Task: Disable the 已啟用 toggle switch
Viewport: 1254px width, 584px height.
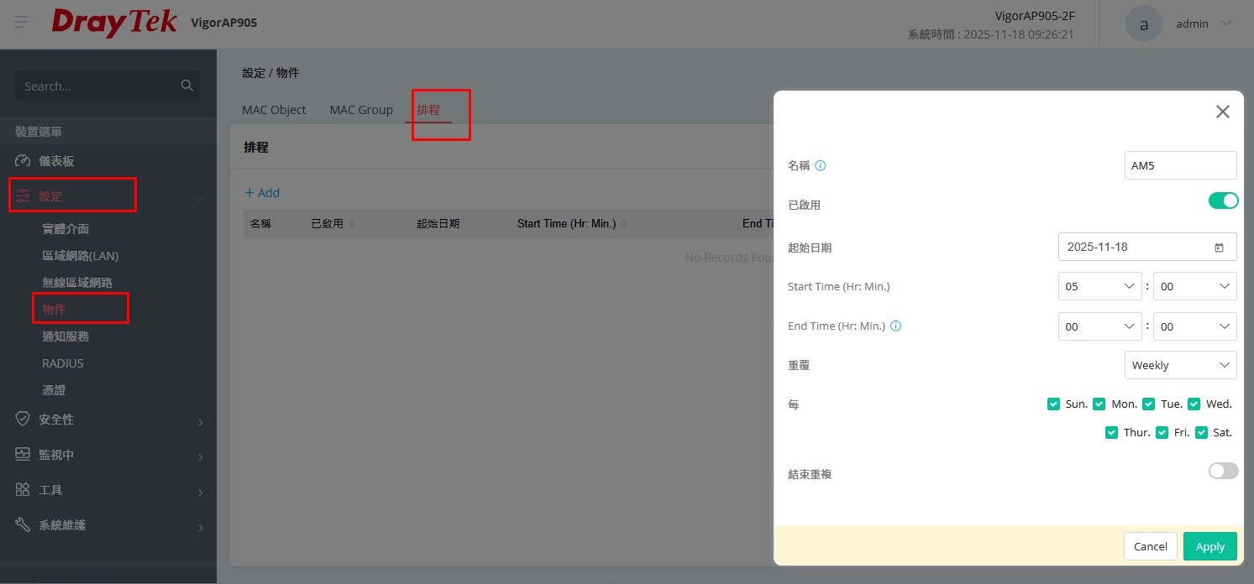Action: pos(1223,201)
